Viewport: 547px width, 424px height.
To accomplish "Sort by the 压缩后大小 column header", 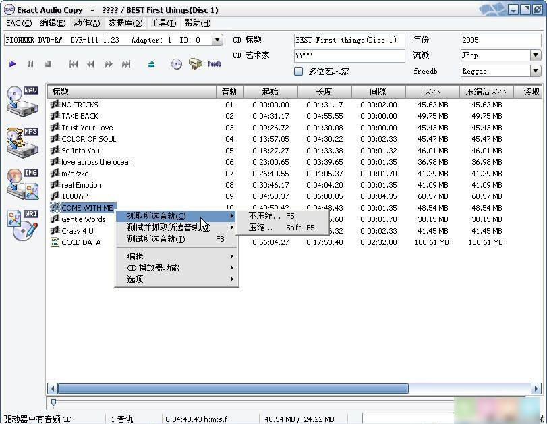I will tap(486, 92).
